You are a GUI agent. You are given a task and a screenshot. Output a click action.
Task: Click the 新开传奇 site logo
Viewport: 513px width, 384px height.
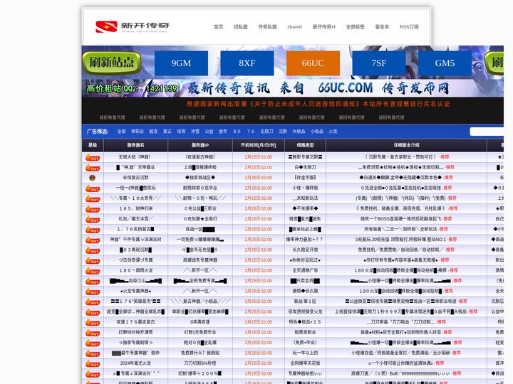(133, 27)
